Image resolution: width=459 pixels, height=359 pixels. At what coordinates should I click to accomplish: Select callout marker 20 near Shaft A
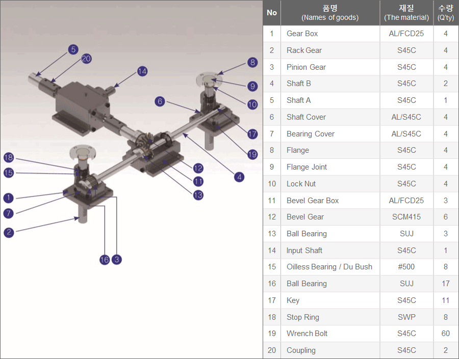(x=86, y=59)
